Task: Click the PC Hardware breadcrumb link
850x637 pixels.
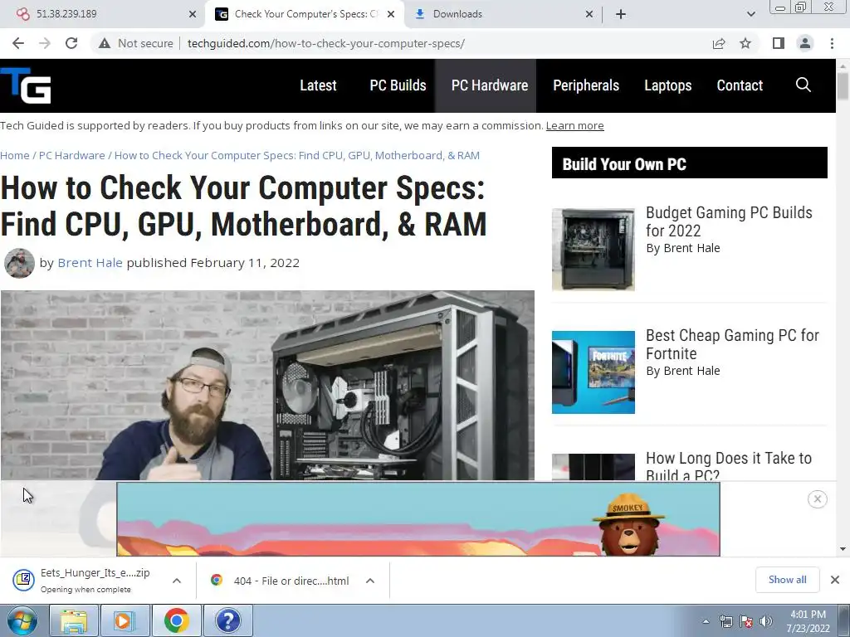Action: pyautogui.click(x=72, y=155)
